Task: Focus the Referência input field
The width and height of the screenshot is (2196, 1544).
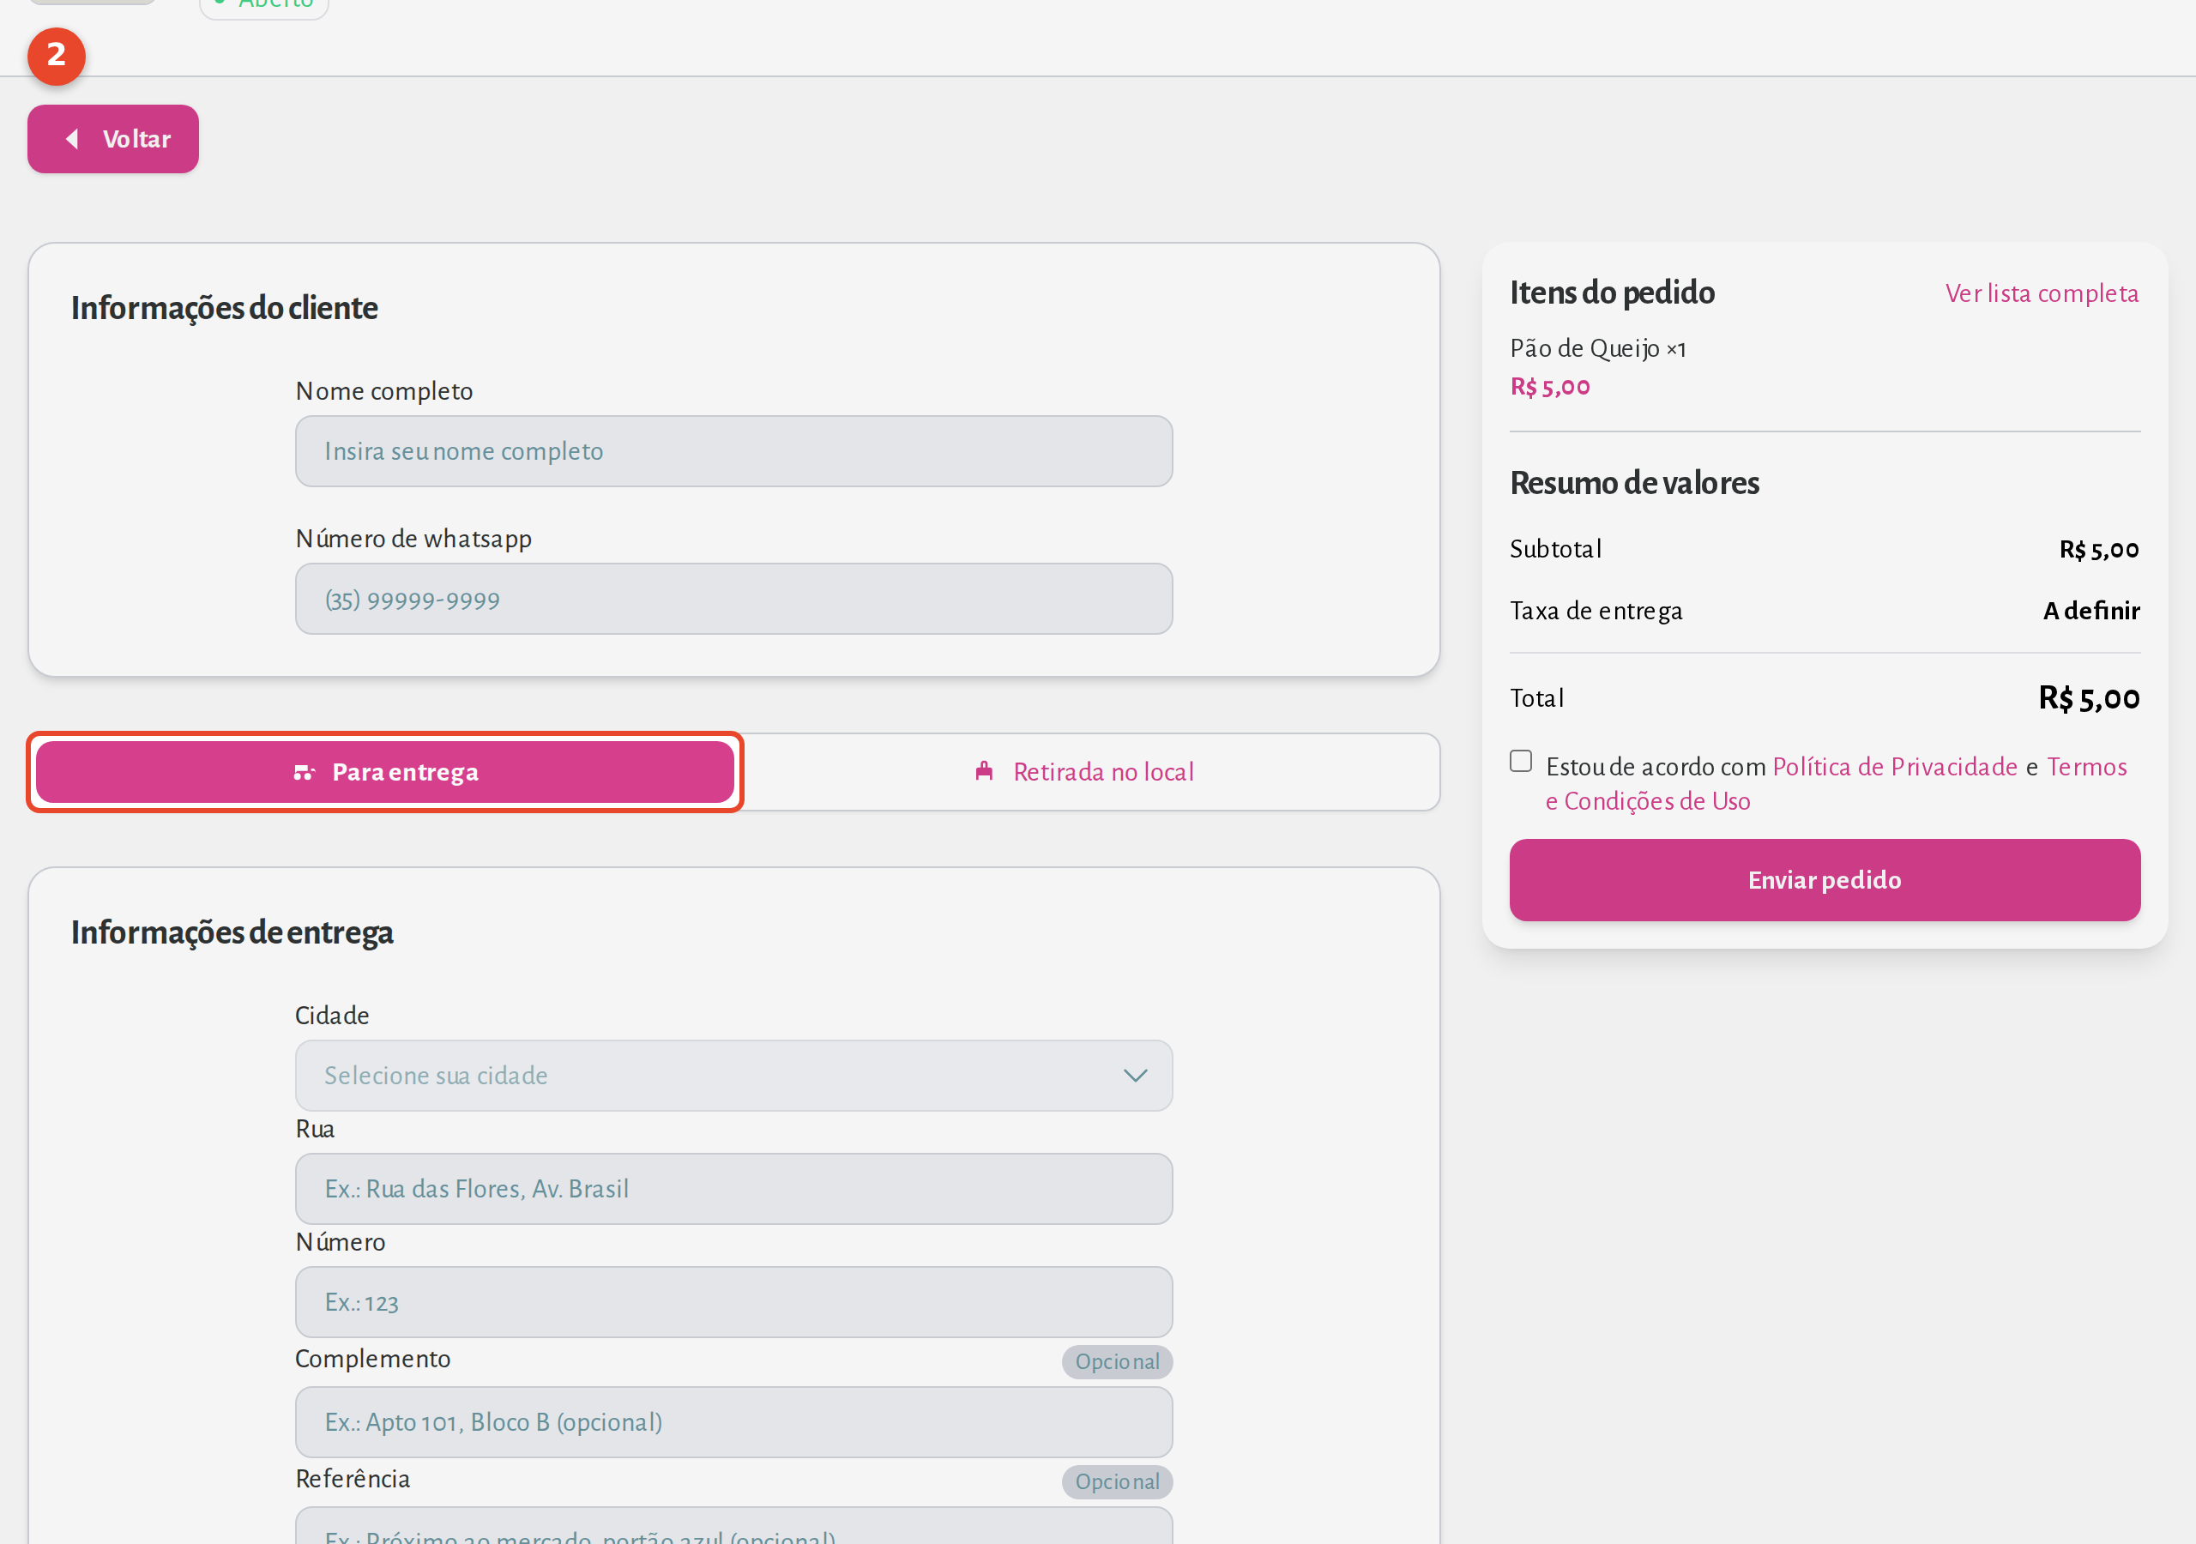Action: click(733, 1527)
